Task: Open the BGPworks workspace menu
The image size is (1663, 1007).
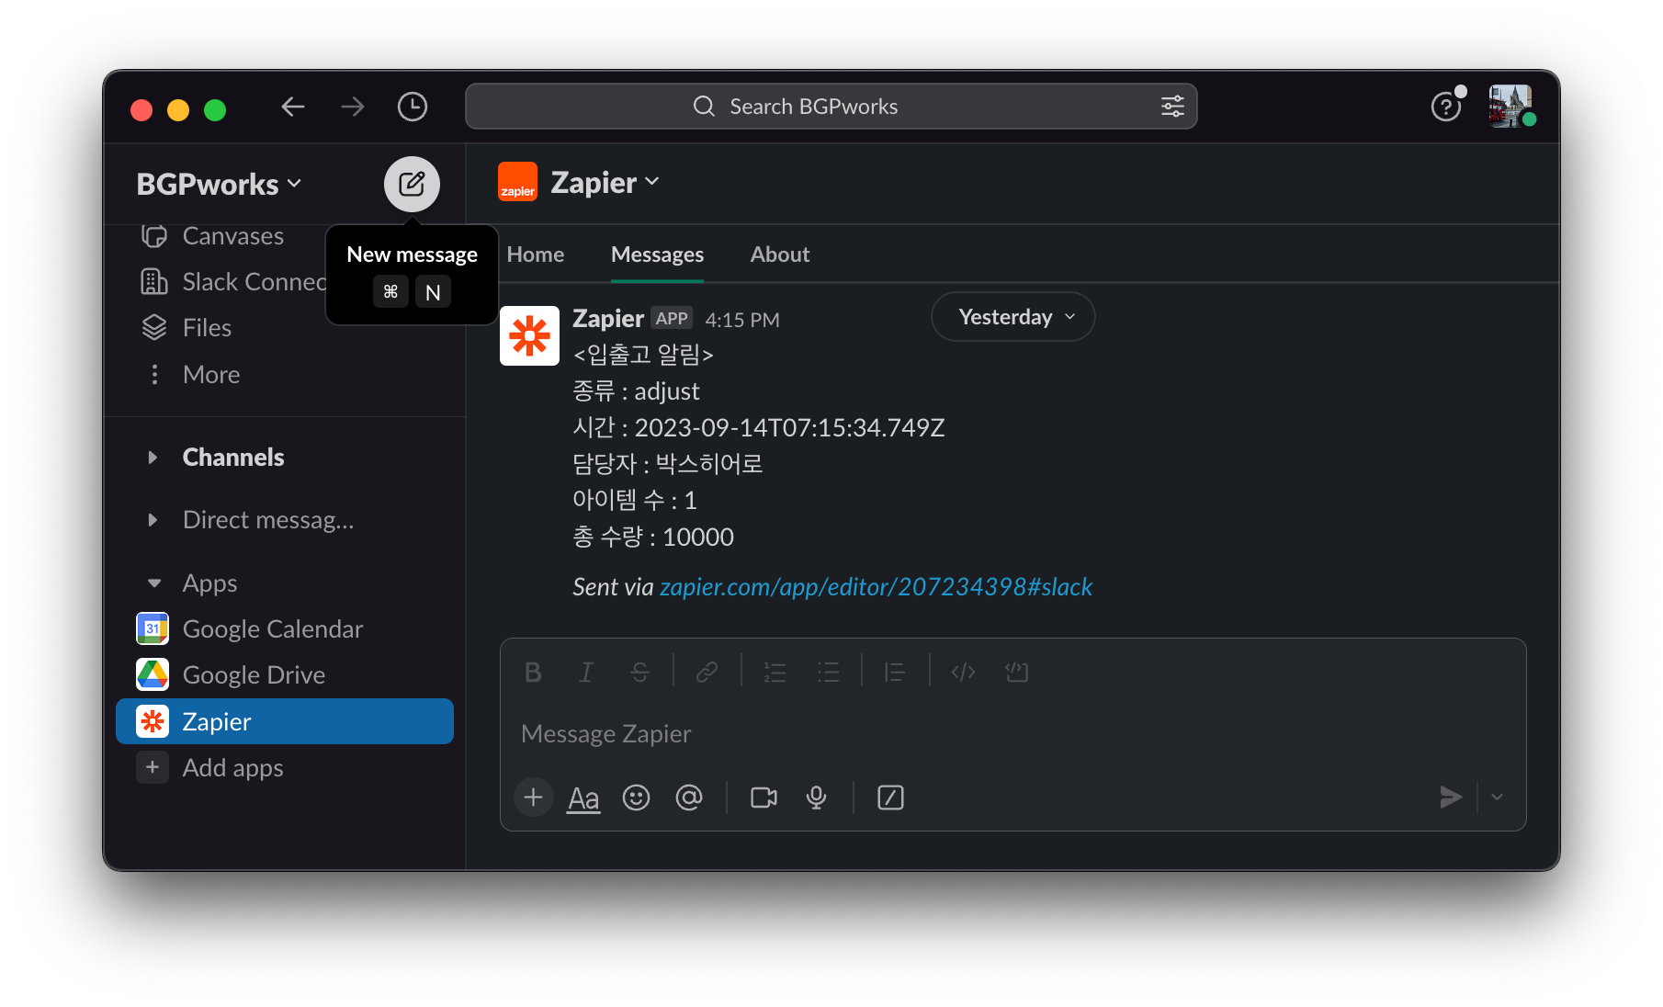Action: pos(219,184)
